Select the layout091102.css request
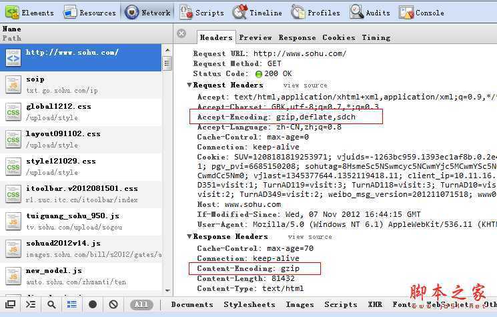 point(81,139)
